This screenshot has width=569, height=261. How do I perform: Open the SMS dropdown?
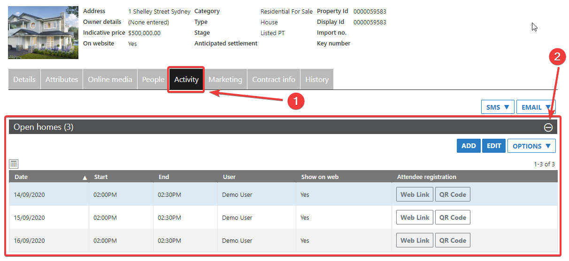coord(498,107)
